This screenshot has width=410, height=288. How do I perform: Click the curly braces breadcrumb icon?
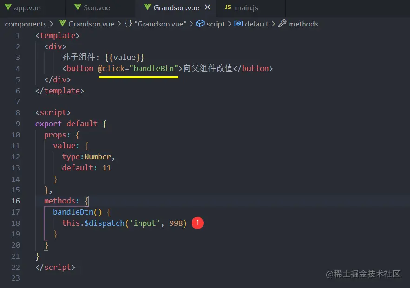[128, 24]
